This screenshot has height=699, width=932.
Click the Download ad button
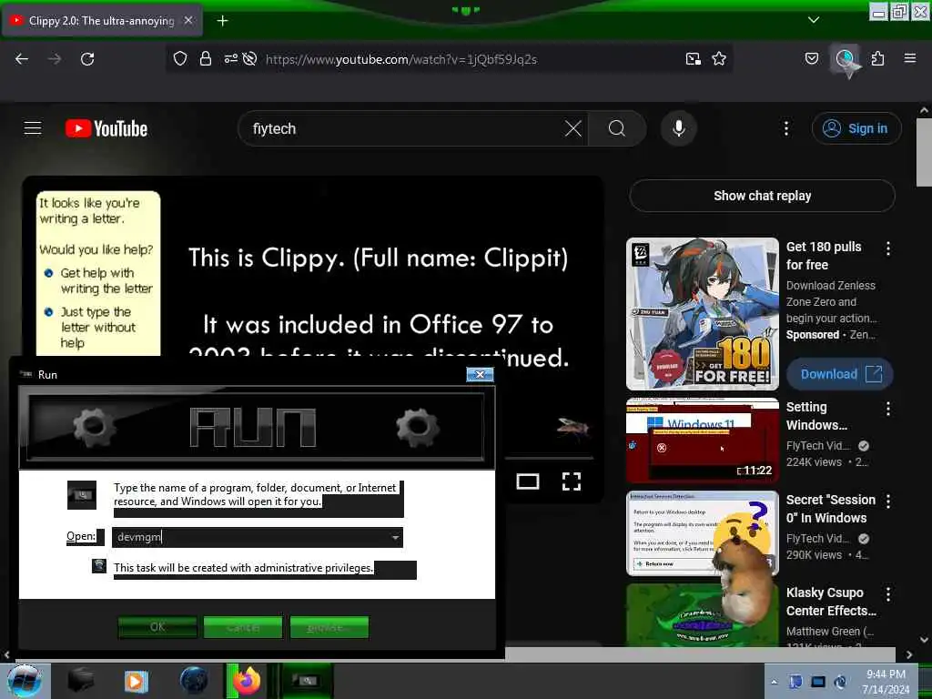pos(840,374)
